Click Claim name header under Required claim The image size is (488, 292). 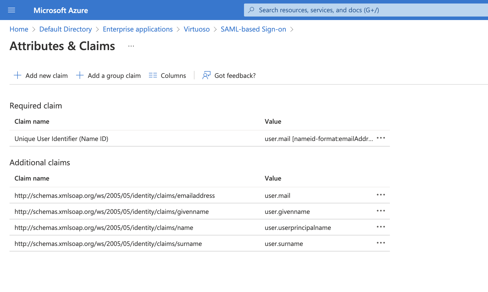[x=32, y=121]
